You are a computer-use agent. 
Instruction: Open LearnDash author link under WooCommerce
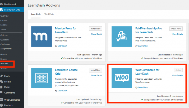point(143,88)
